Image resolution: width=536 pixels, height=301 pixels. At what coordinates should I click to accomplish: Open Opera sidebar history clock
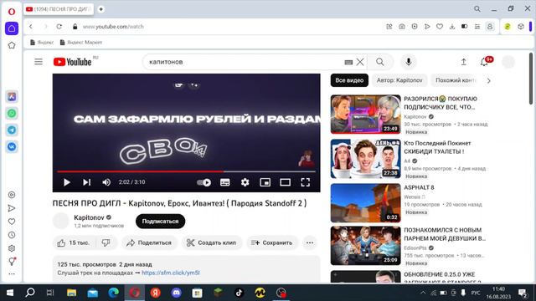pyautogui.click(x=12, y=235)
